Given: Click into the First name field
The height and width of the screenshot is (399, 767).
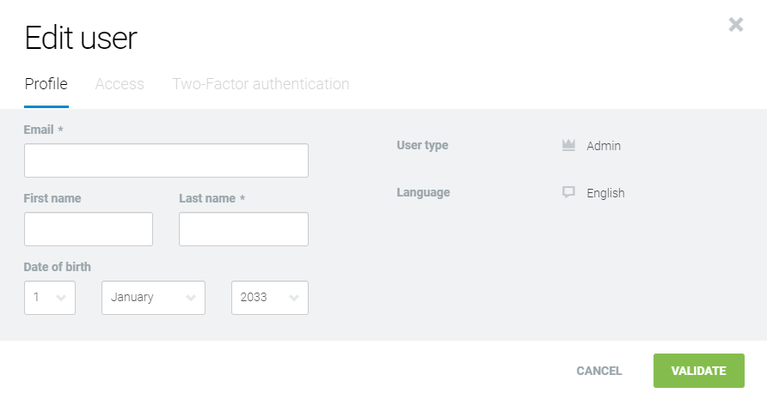Looking at the screenshot, I should coord(89,229).
